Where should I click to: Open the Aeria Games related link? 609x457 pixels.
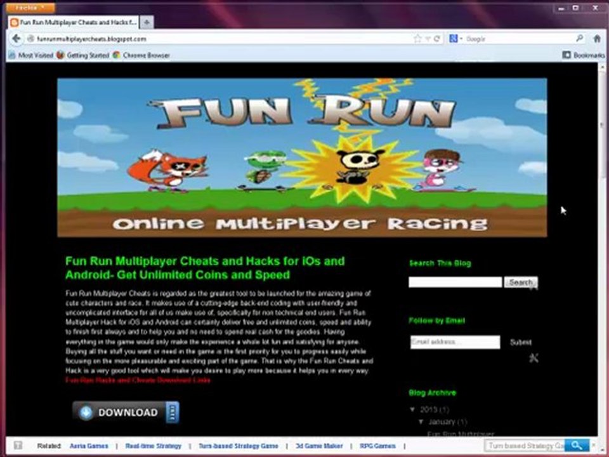pyautogui.click(x=89, y=446)
